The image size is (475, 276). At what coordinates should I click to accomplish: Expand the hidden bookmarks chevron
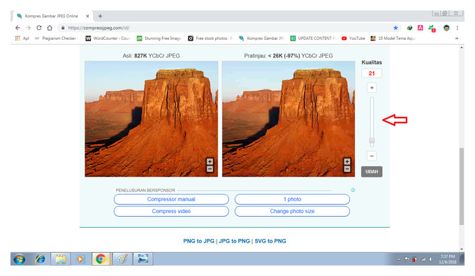tap(457, 38)
